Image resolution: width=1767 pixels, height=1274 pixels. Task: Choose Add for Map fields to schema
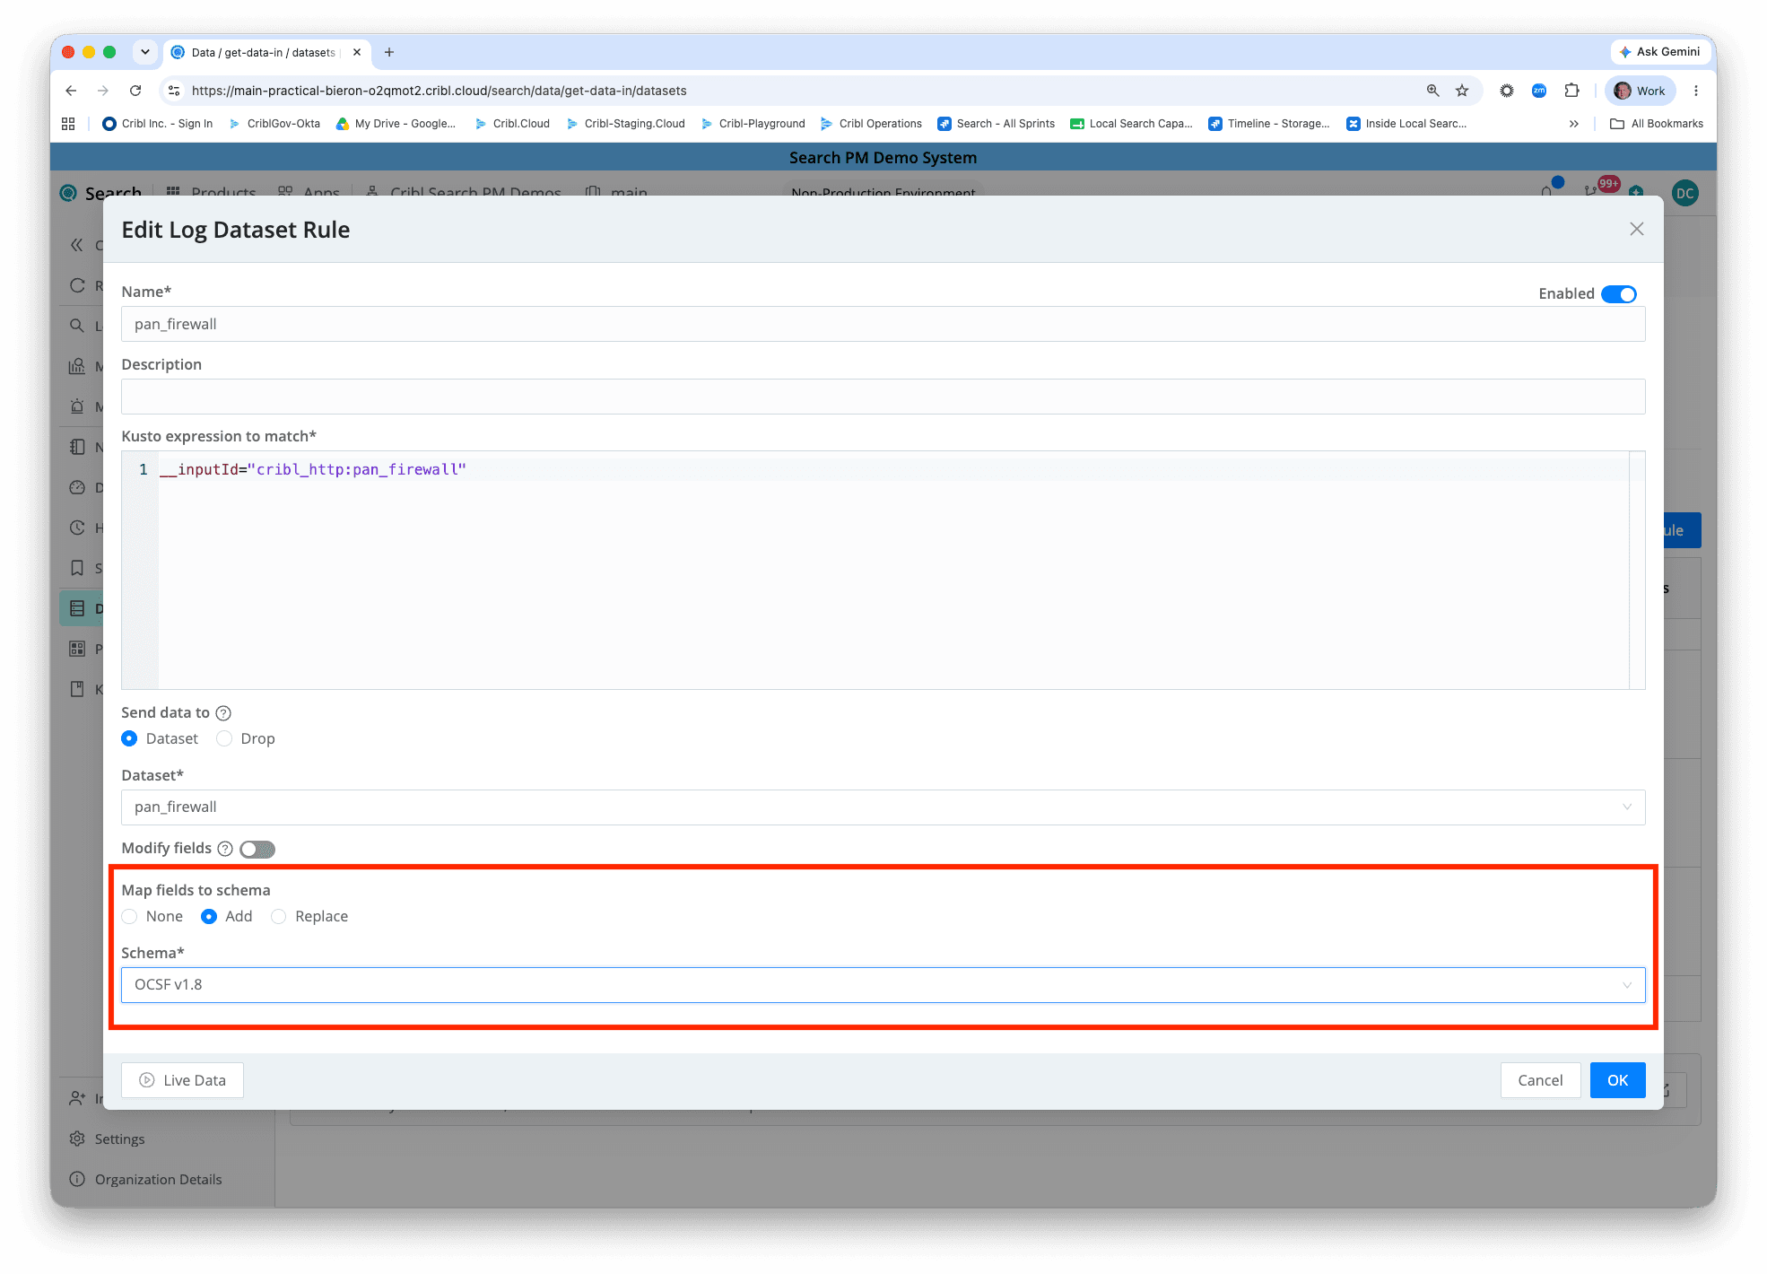[209, 916]
